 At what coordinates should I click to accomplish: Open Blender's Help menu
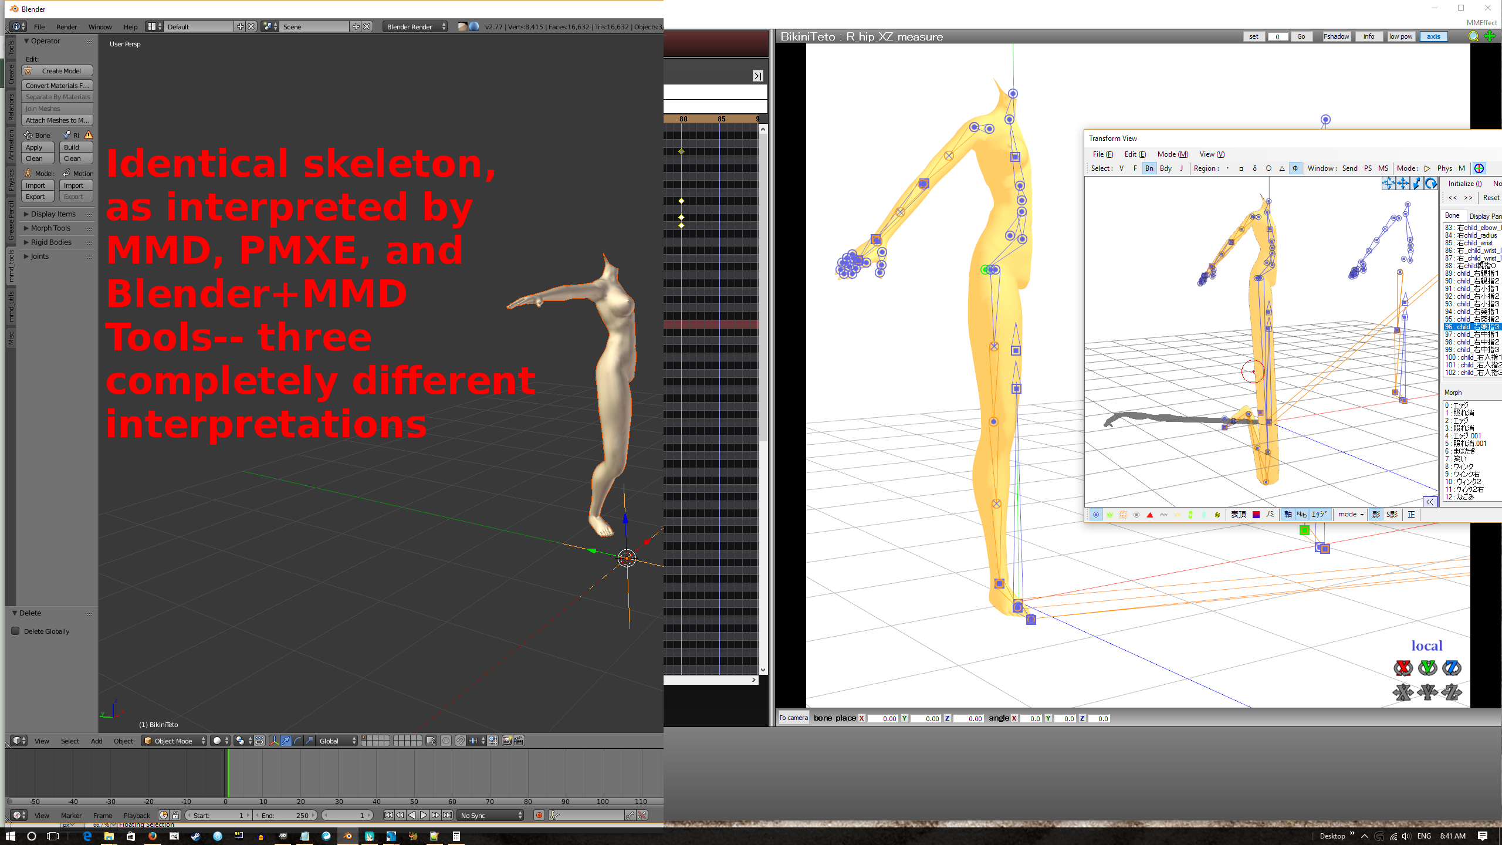(x=130, y=26)
